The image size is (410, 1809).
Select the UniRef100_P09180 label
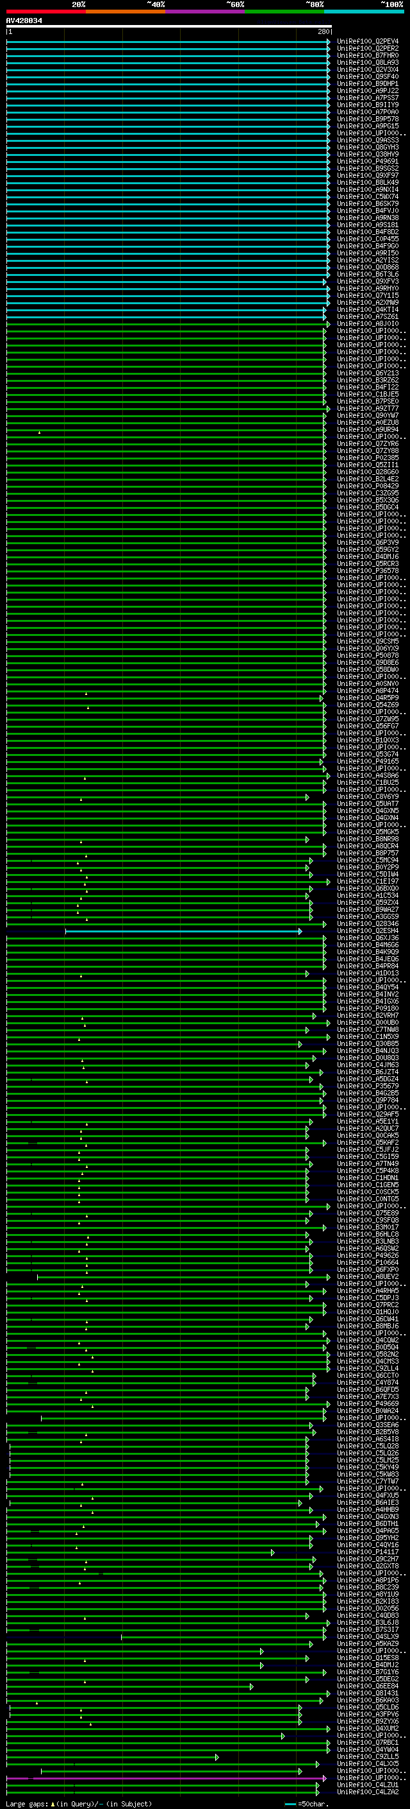367,1009
